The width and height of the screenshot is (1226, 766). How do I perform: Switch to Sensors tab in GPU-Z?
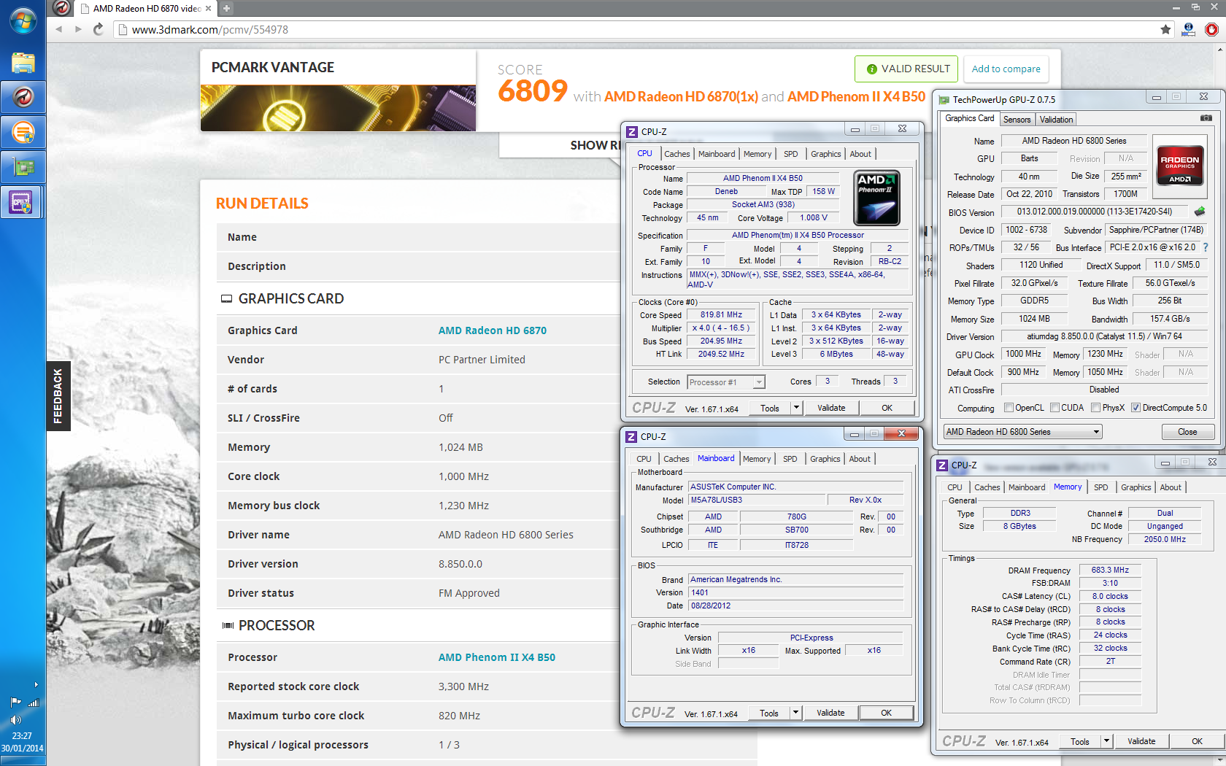pos(1017,120)
